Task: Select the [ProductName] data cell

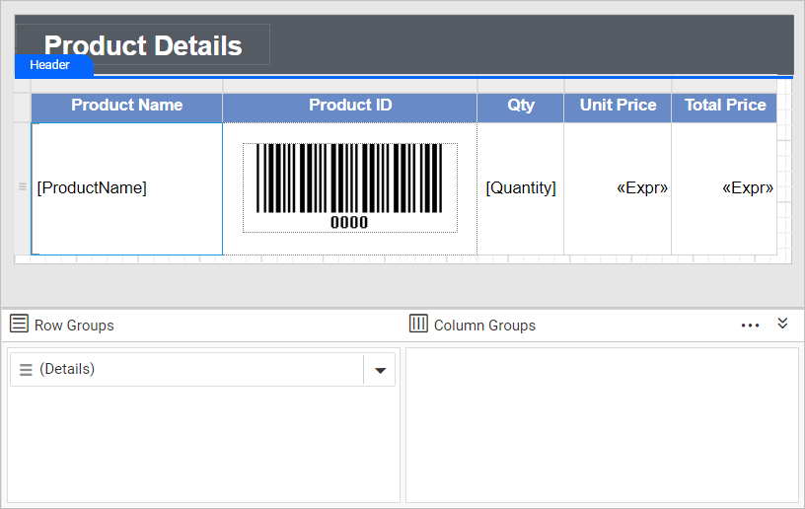Action: coord(127,188)
